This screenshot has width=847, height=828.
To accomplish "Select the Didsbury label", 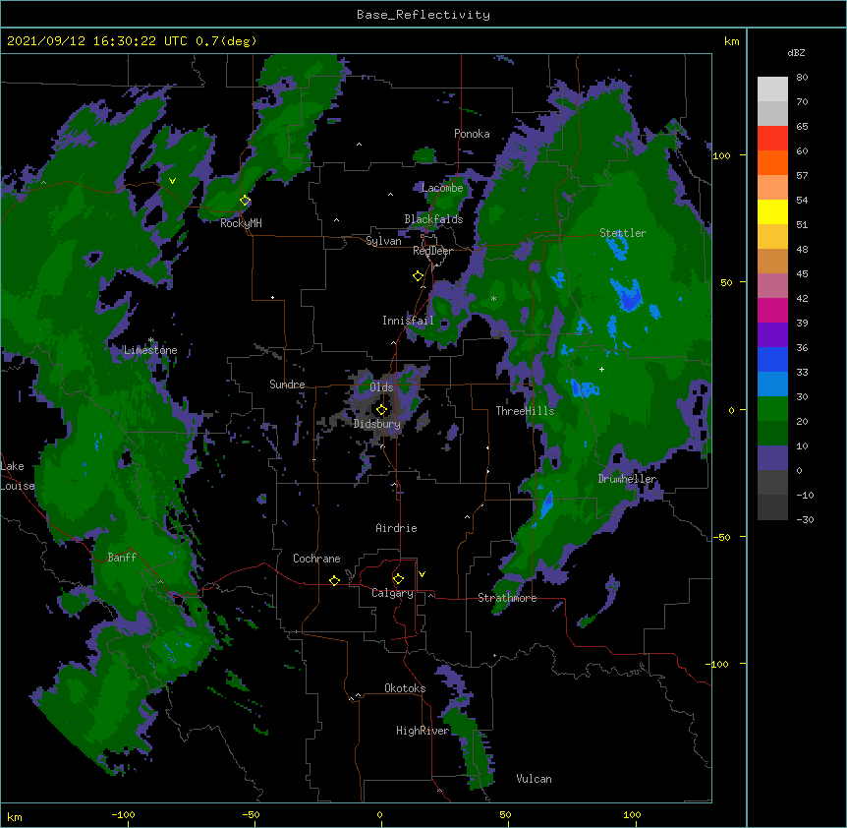I will [x=377, y=424].
